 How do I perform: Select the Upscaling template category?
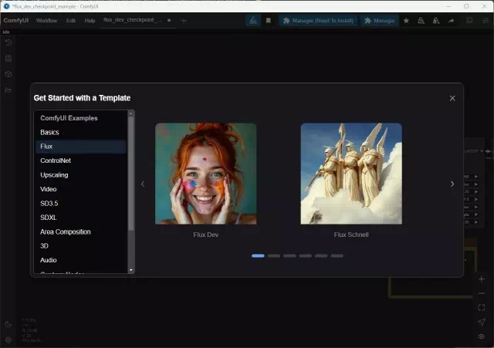(54, 175)
